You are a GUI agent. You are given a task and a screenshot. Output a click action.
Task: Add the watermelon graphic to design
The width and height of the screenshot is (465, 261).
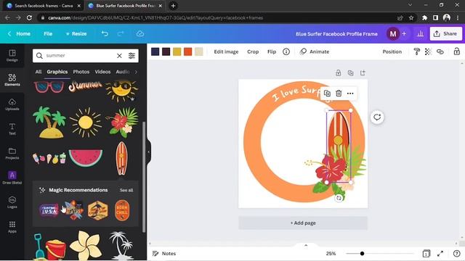[86, 158]
